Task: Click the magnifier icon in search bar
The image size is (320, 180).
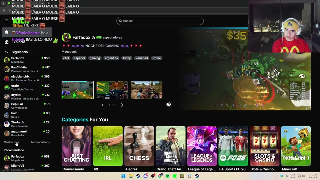Action: tap(120, 21)
